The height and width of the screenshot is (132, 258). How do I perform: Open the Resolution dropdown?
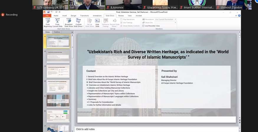coord(175,19)
